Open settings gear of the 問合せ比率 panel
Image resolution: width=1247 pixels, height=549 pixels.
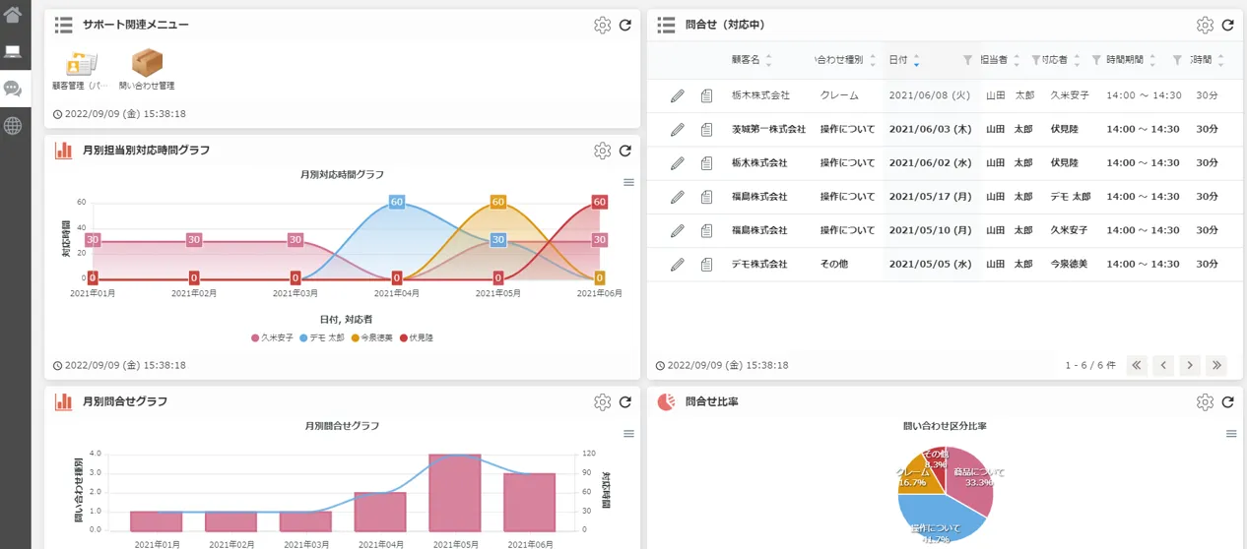(x=1204, y=402)
